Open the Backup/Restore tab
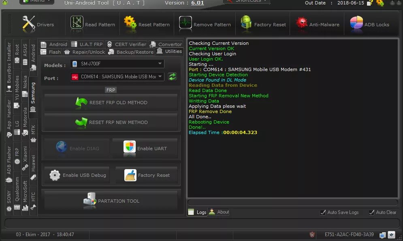This screenshot has height=241, width=403. pos(131,52)
